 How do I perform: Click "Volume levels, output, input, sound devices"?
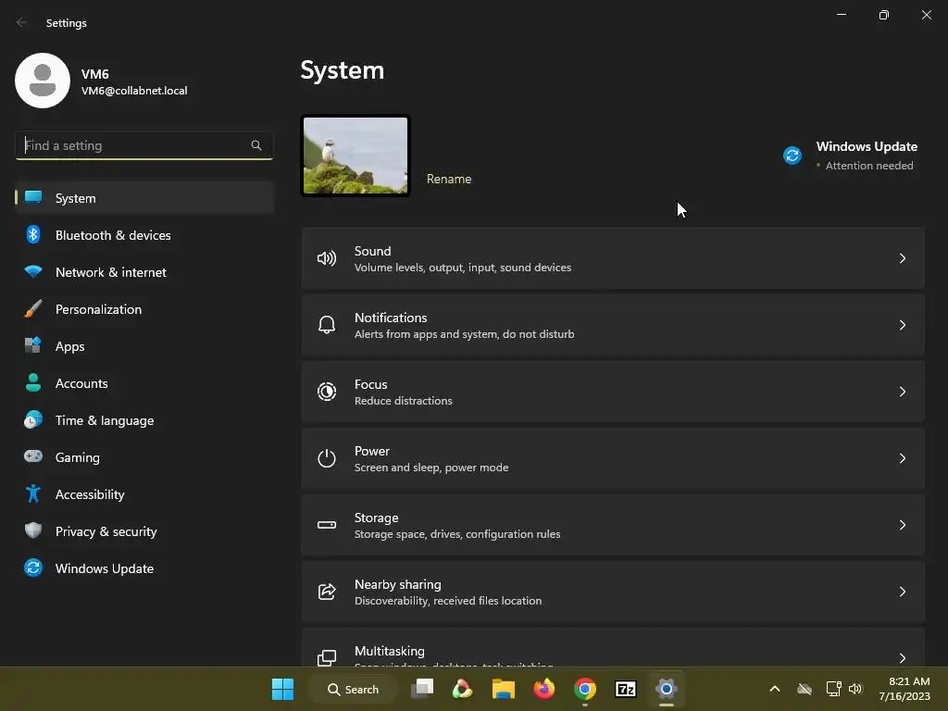point(463,268)
